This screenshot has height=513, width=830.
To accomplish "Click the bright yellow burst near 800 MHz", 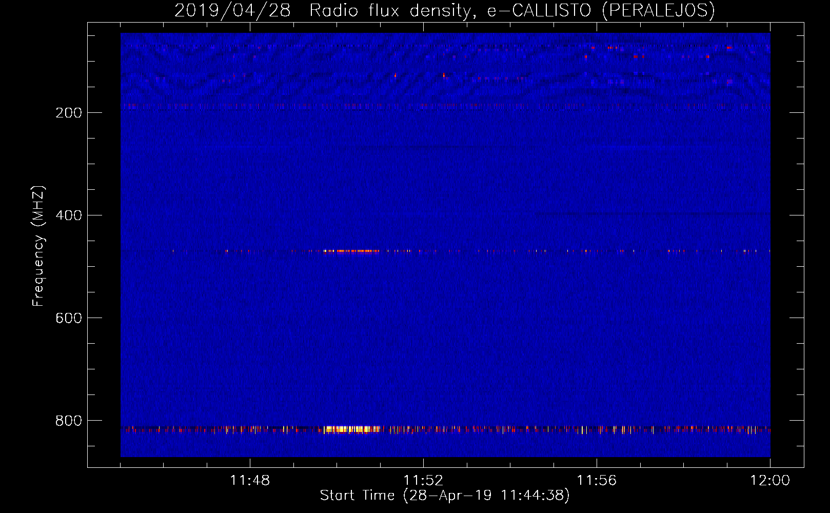I will click(x=351, y=429).
